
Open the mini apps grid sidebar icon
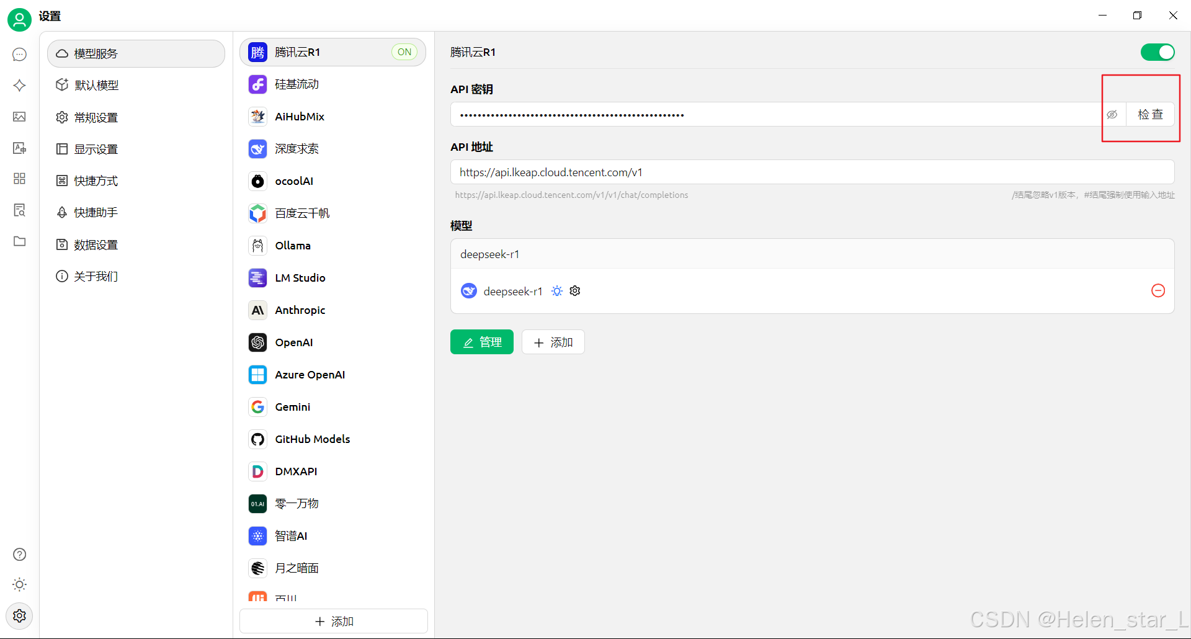point(19,179)
